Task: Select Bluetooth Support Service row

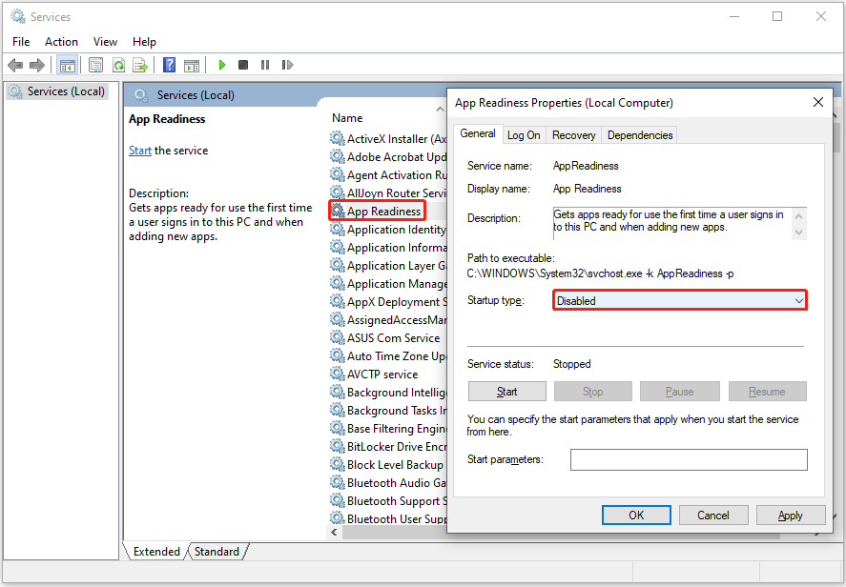Action: click(x=388, y=500)
